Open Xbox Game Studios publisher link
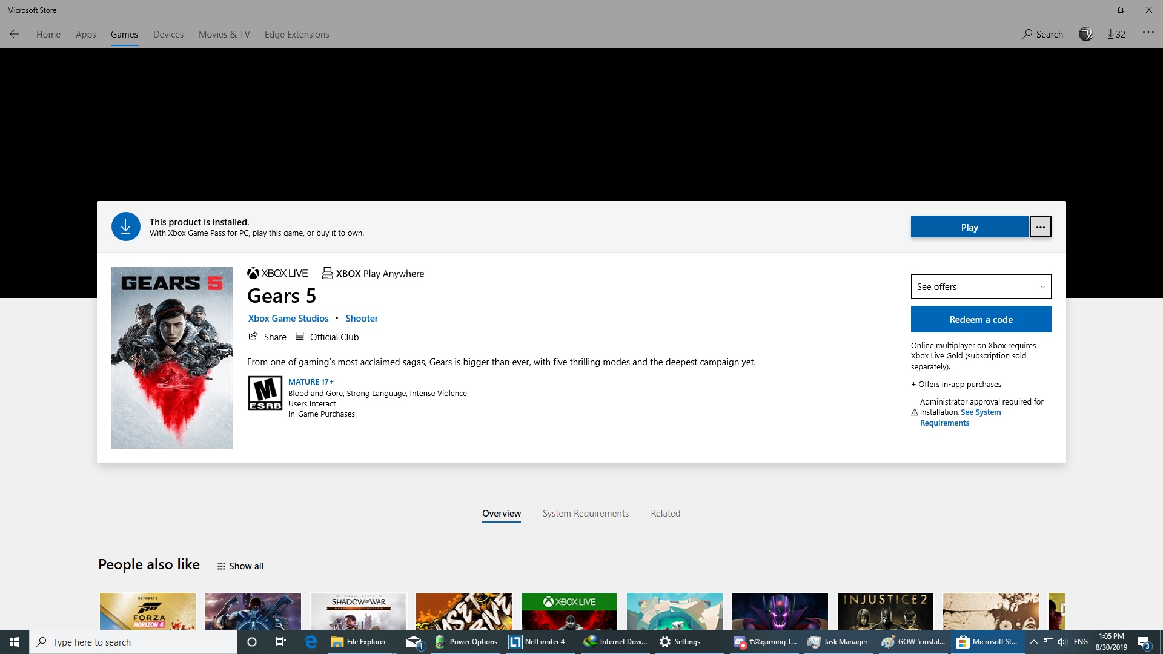This screenshot has height=654, width=1163. (x=288, y=318)
